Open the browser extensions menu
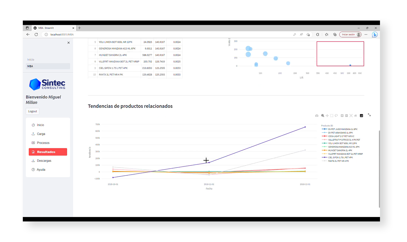407x242 pixels. point(317,35)
